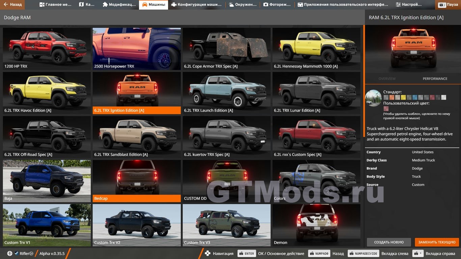Switch to the OVERVIEW panel tab

387,79
